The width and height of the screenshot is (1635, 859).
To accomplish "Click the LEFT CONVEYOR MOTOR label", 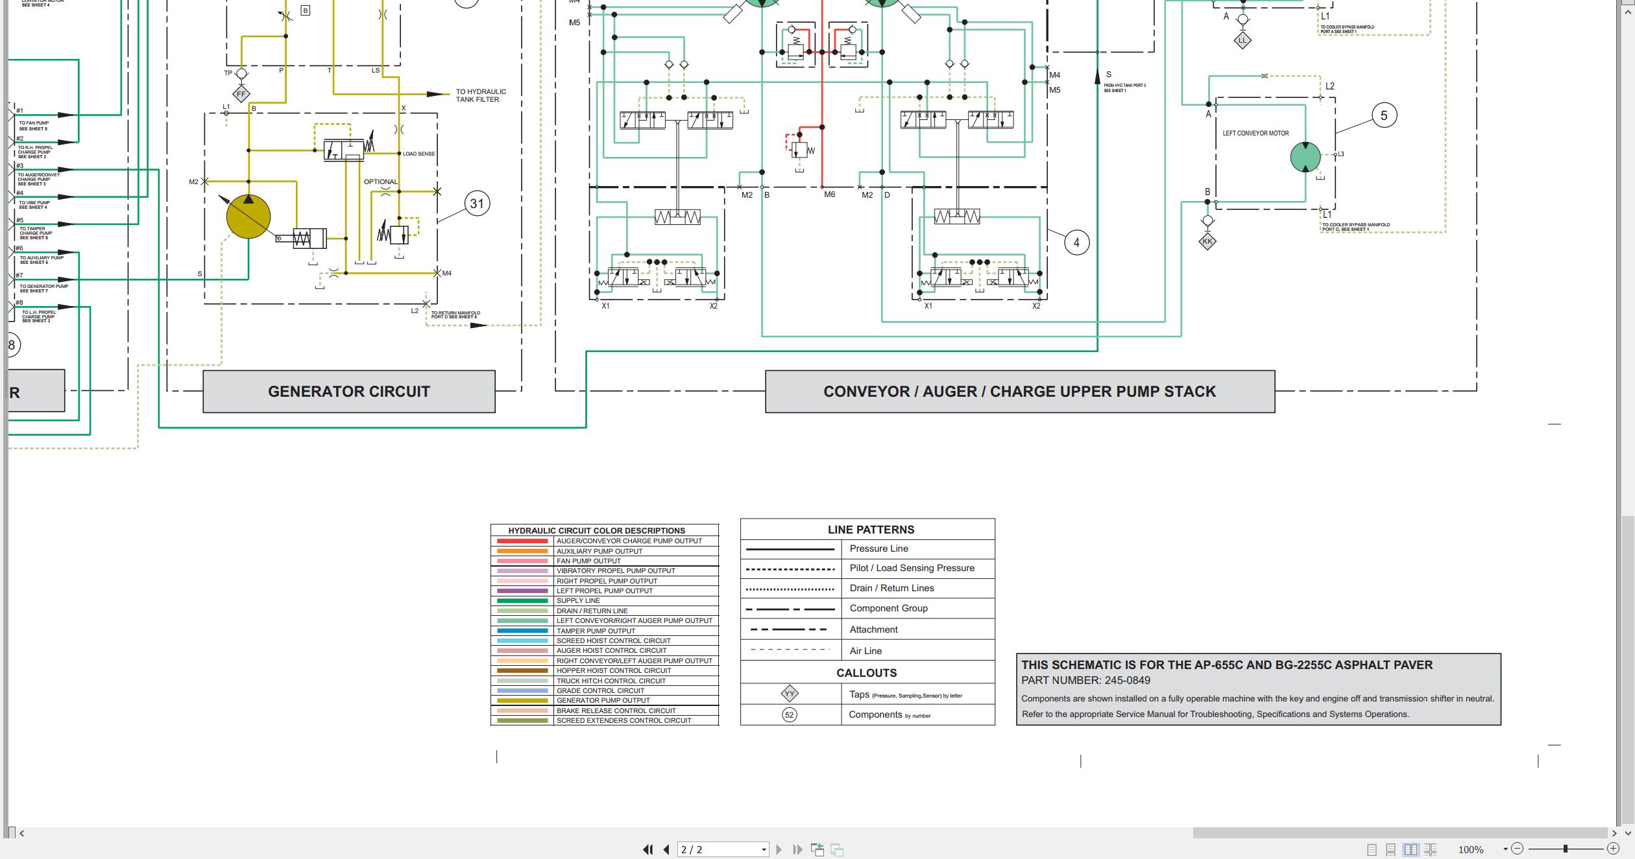I will [x=1255, y=133].
